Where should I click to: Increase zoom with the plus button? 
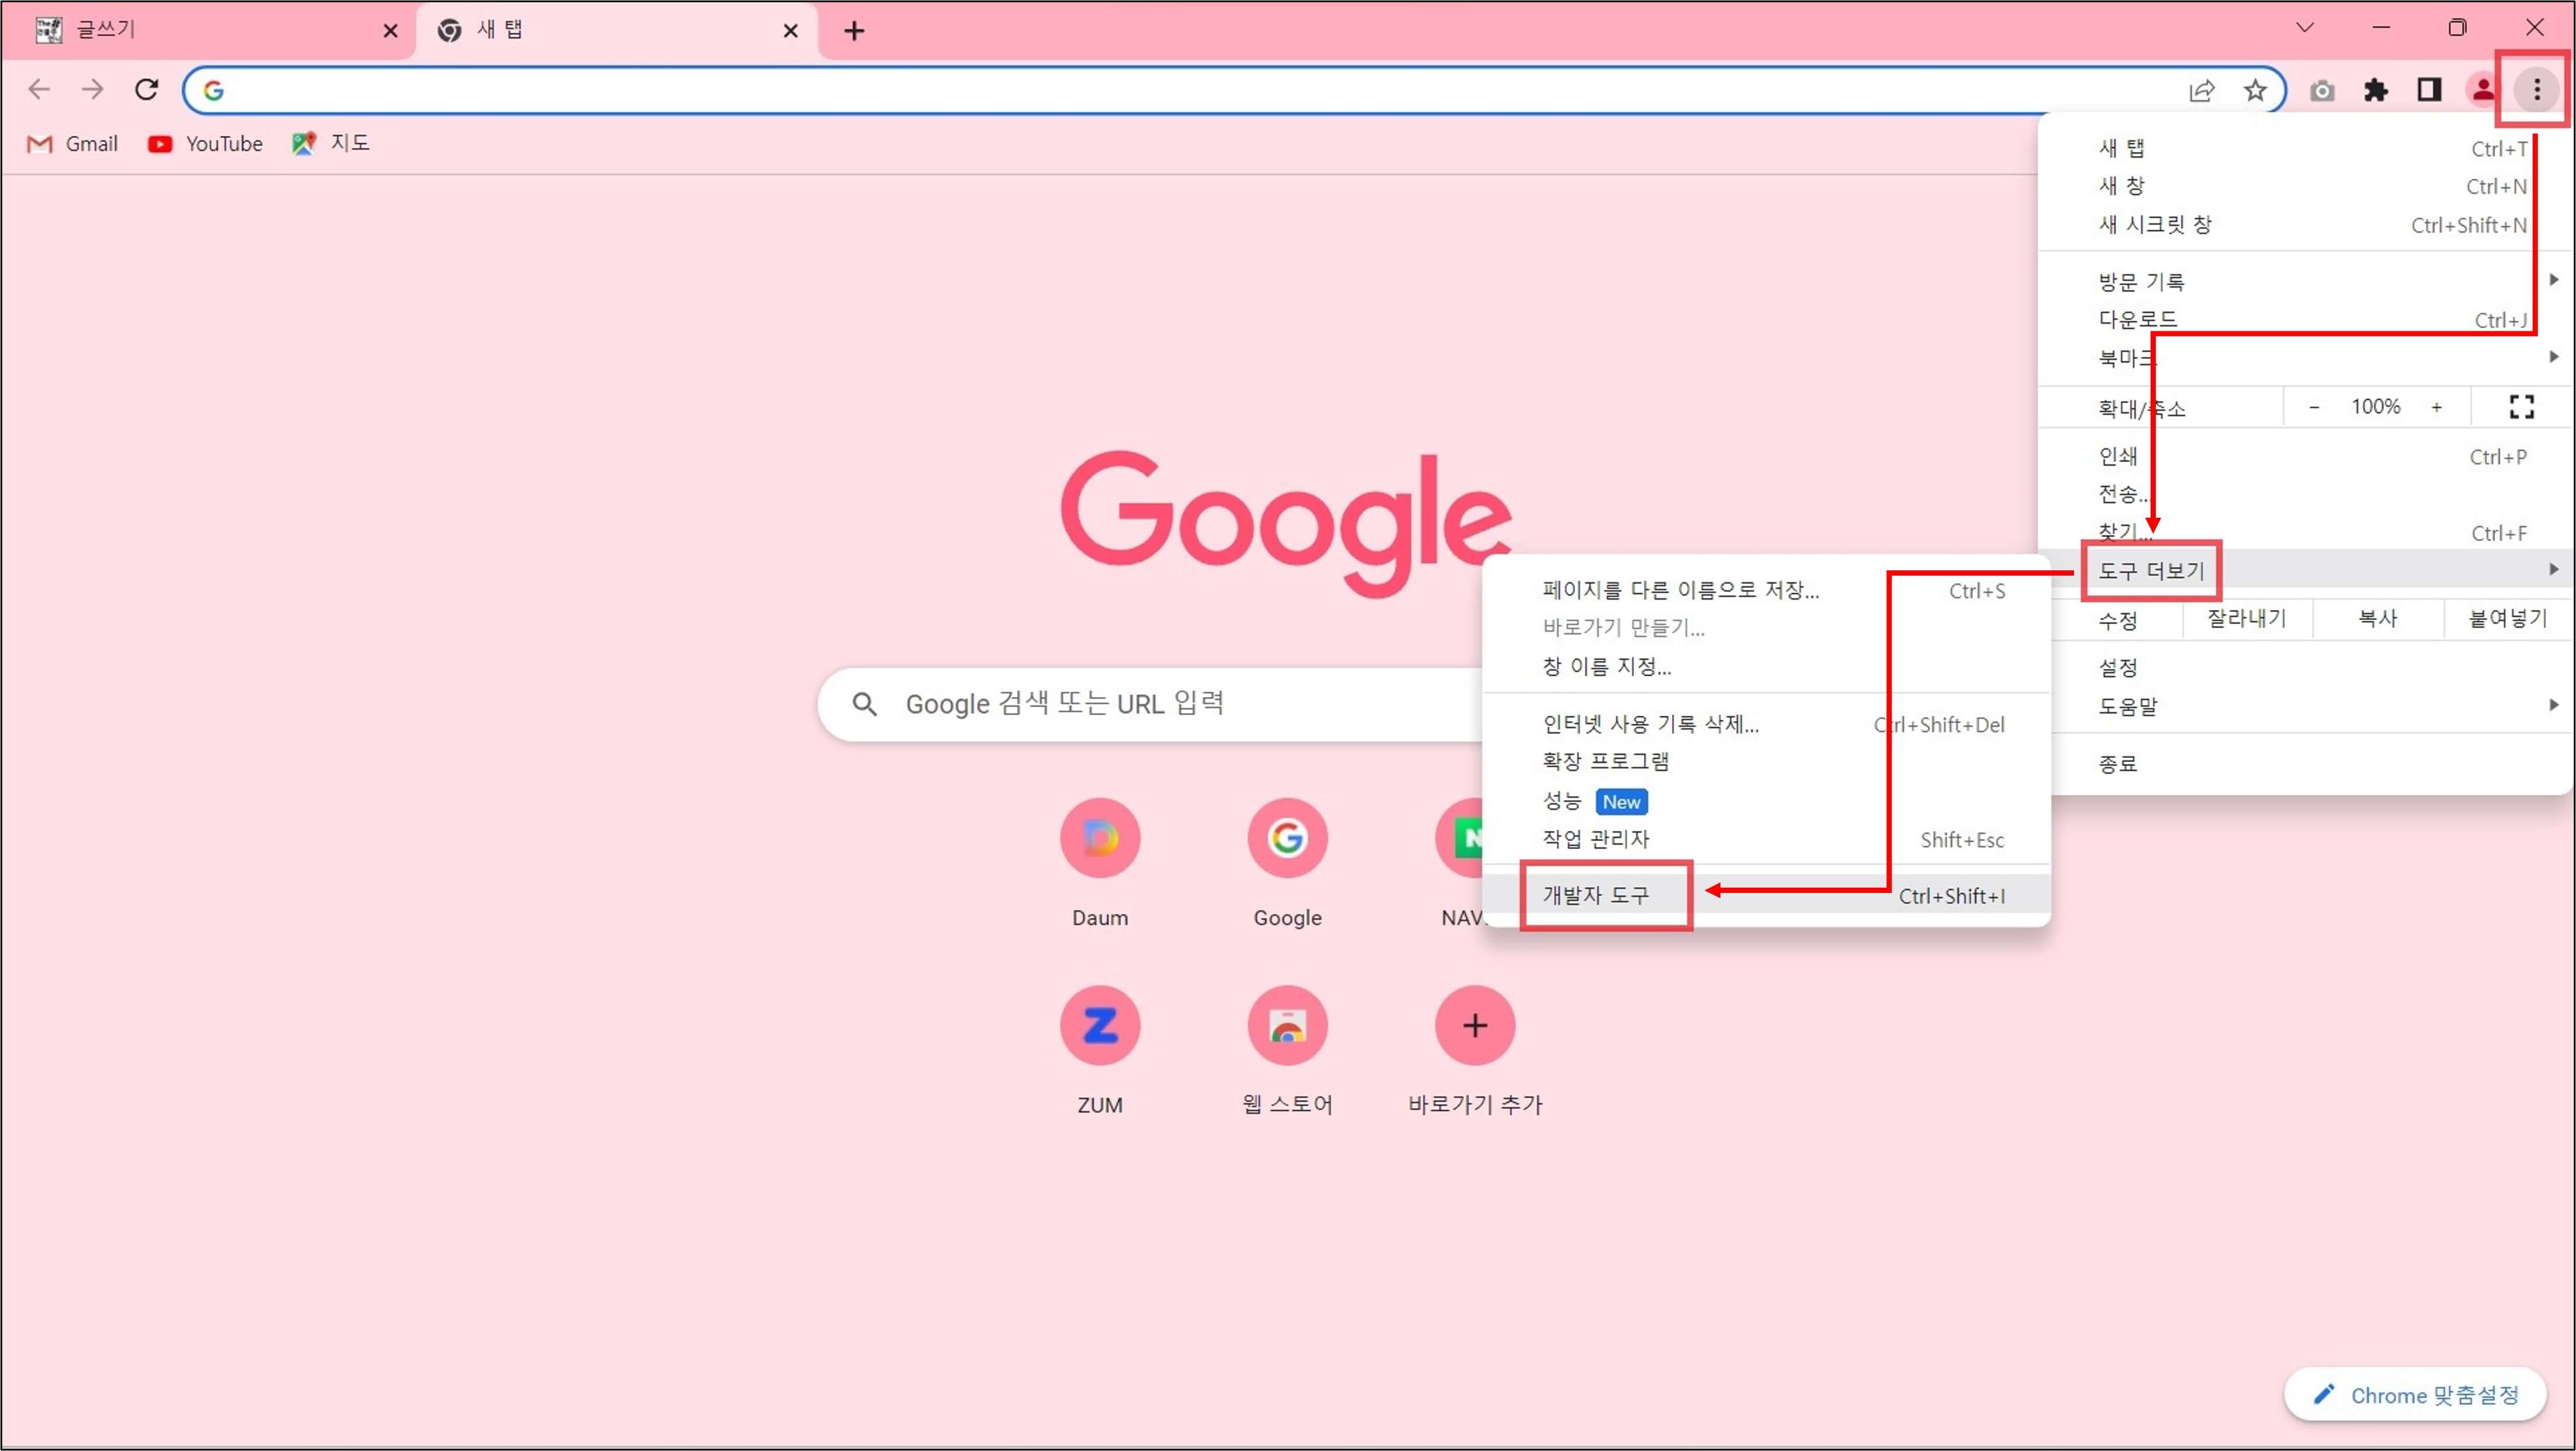pyautogui.click(x=2437, y=407)
